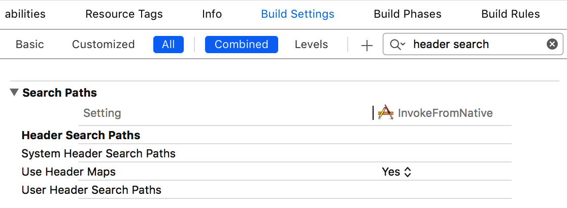This screenshot has width=567, height=208.
Task: Show only Basic build settings
Action: click(x=29, y=45)
